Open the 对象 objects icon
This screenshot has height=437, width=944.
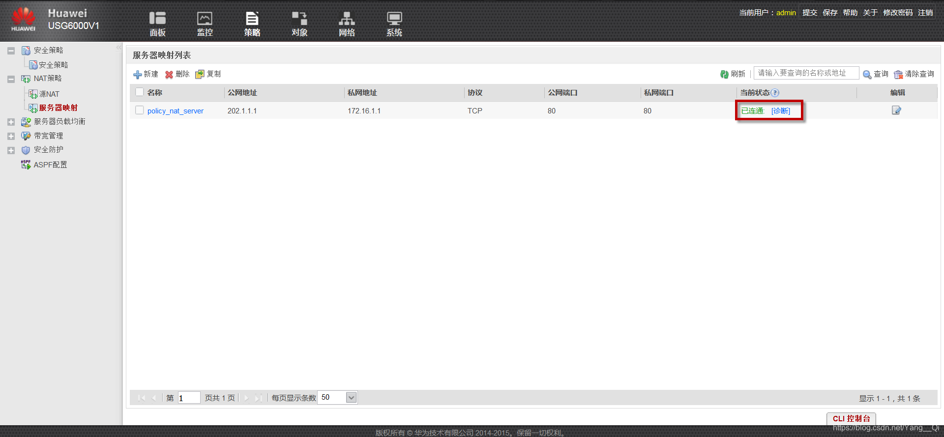(x=299, y=24)
